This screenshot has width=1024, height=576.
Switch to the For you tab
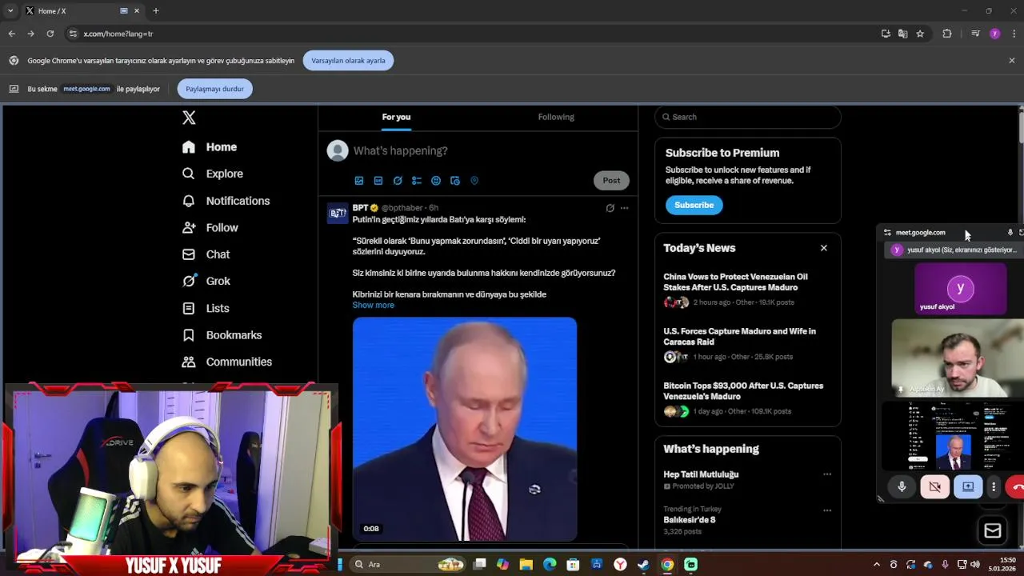pyautogui.click(x=396, y=117)
